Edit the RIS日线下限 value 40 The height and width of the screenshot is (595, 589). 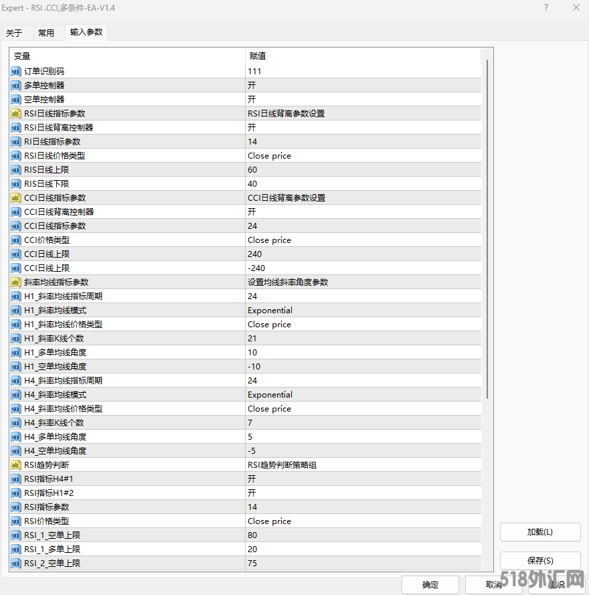(363, 183)
